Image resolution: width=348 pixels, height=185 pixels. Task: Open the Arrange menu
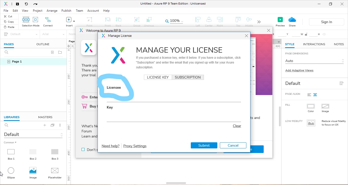tap(52, 11)
